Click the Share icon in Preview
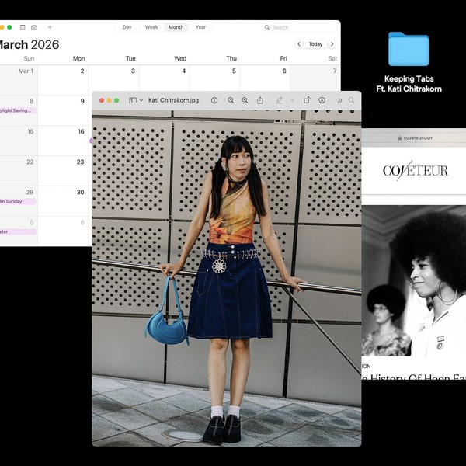The width and height of the screenshot is (466, 466). pos(260,100)
